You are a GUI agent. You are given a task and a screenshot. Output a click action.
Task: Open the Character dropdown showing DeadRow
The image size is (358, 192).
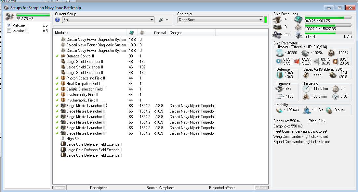click(220, 20)
